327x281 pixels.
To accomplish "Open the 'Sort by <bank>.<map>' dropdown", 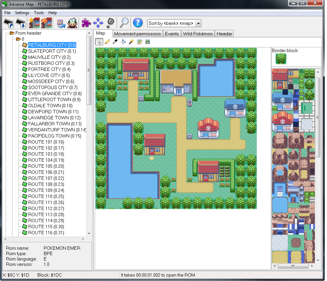I will 198,23.
